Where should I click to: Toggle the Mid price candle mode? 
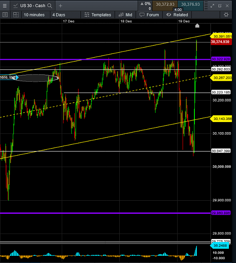click(x=126, y=15)
